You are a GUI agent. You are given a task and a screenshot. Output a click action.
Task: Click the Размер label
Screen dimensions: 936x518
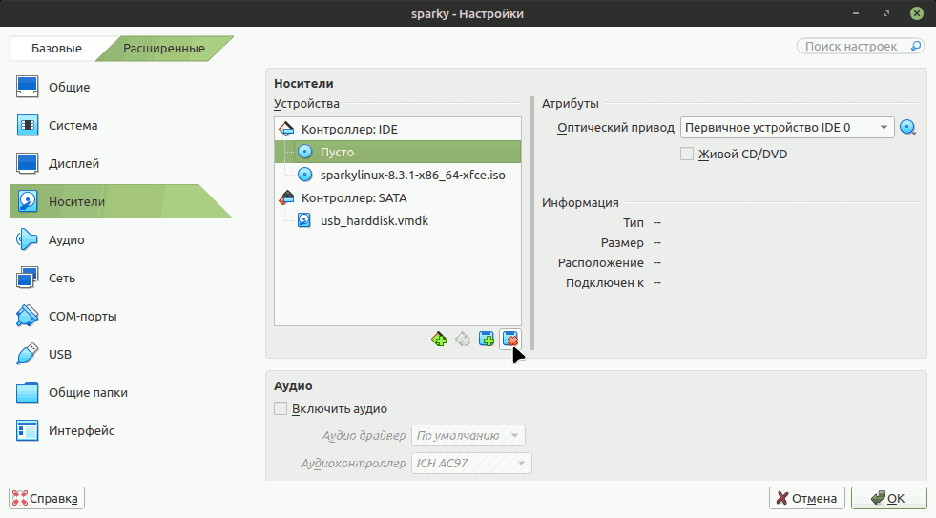622,243
